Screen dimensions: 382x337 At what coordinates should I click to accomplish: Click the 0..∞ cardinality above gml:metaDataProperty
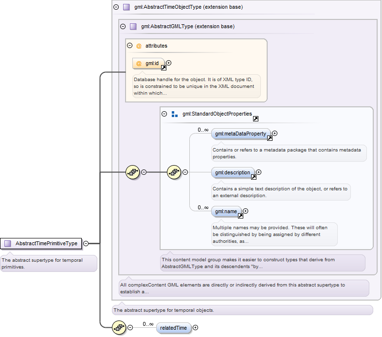pyautogui.click(x=203, y=130)
